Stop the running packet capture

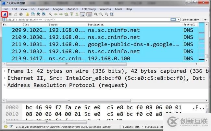(10, 14)
